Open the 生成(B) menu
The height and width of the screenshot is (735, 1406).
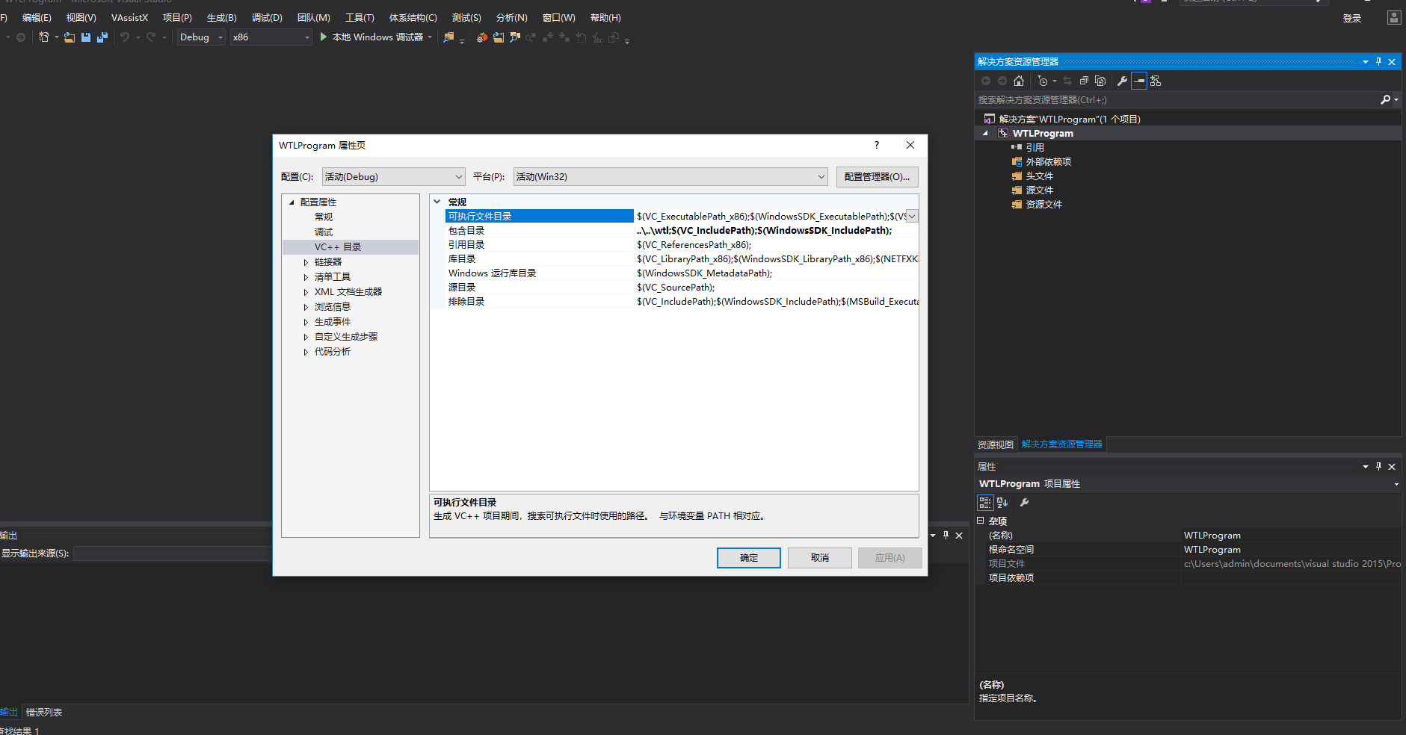221,17
